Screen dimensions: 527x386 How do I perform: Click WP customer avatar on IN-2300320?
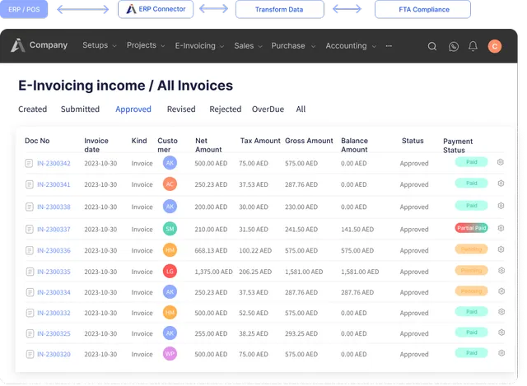pos(170,353)
